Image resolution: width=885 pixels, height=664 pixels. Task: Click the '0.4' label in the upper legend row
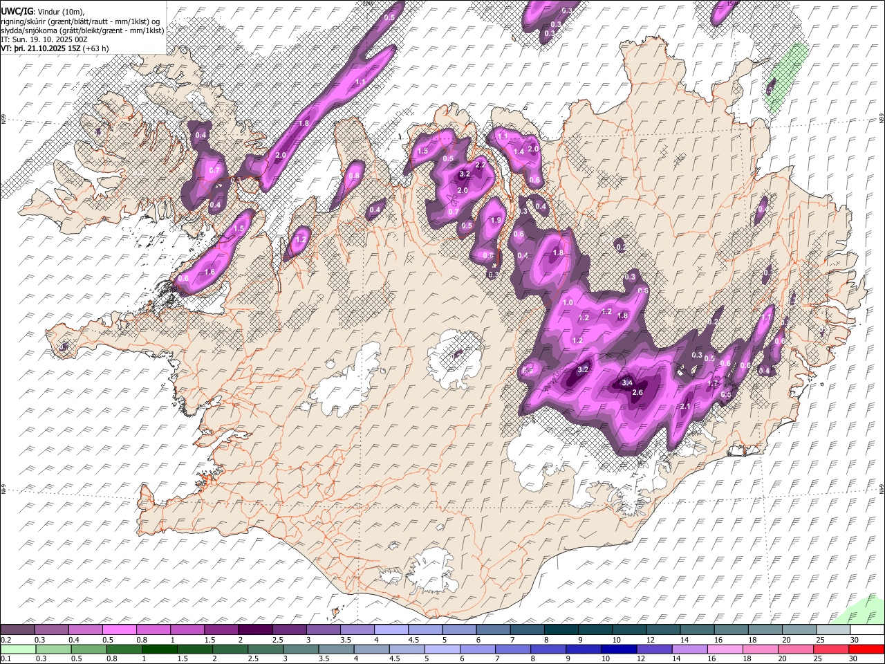coord(74,640)
